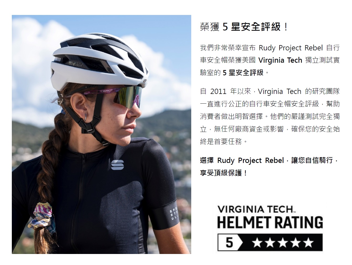Click the middle star of the rating
This screenshot has width=352, height=265.
tap(282, 243)
